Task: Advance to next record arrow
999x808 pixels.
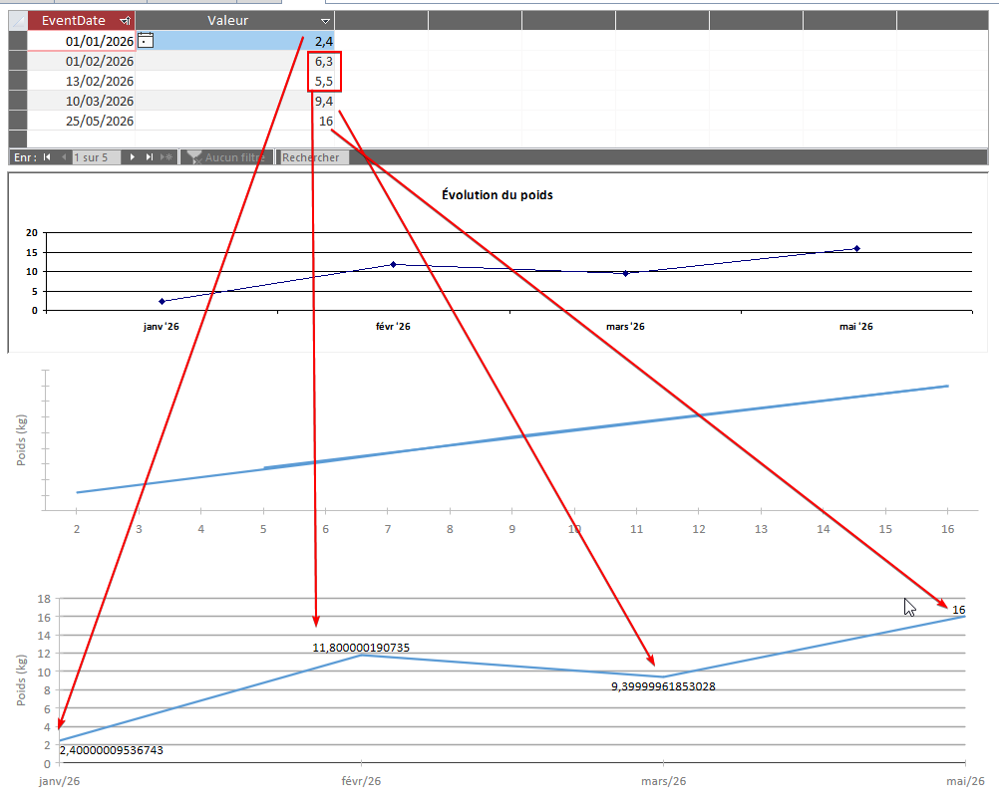Action: [x=132, y=157]
